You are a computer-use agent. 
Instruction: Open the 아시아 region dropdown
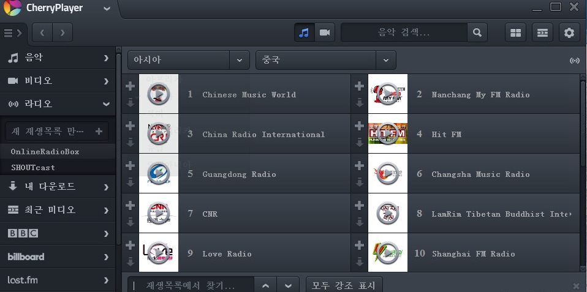[189, 60]
